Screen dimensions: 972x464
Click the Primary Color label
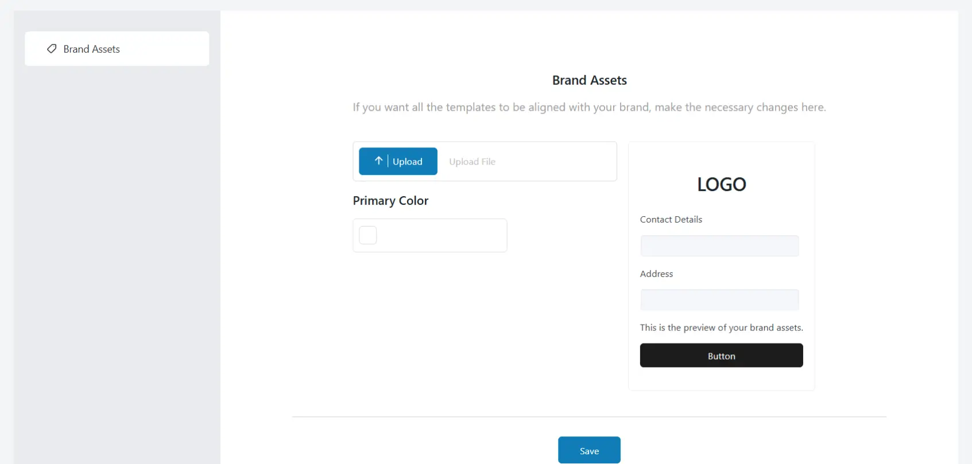tap(390, 200)
